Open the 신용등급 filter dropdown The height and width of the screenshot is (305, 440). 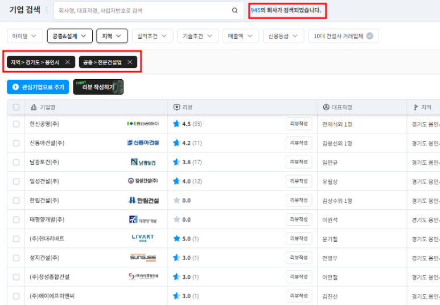pyautogui.click(x=283, y=36)
